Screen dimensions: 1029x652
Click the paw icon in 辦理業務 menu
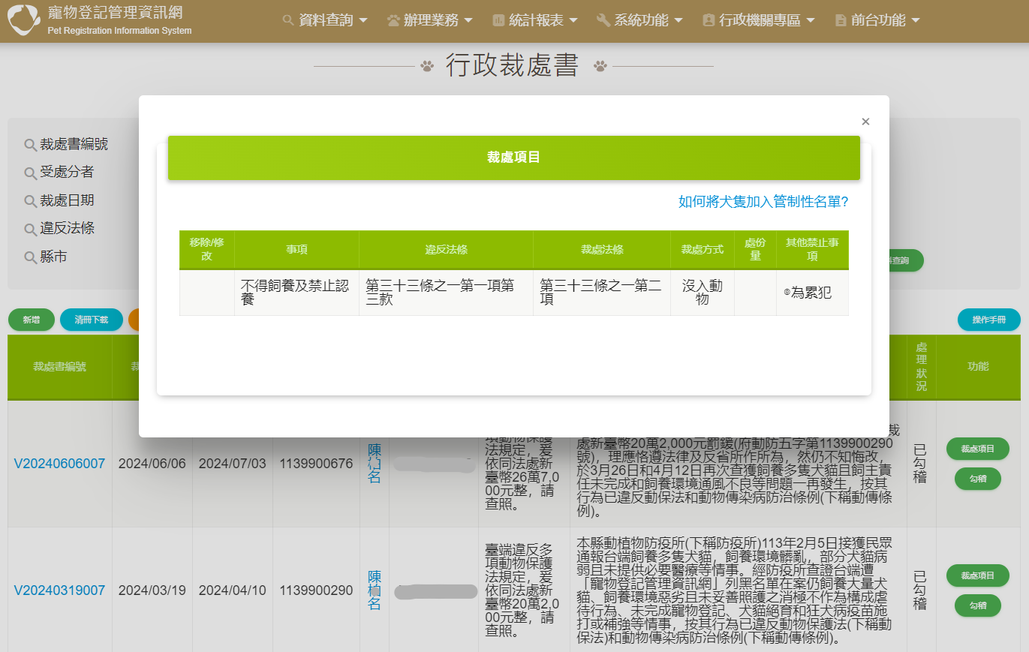pyautogui.click(x=394, y=21)
